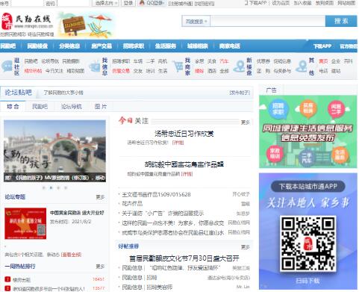
Task: Switch to the 图片 tab
Action: [x=101, y=107]
